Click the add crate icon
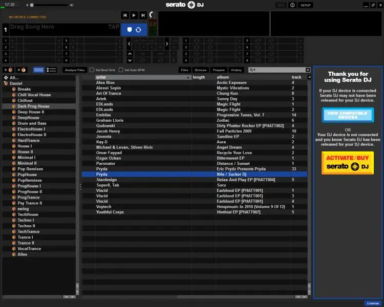The height and width of the screenshot is (307, 384). [8, 70]
